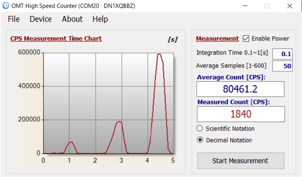Click the tallest chart peak near 4.5 seconds
The height and width of the screenshot is (177, 302).
(x=159, y=55)
